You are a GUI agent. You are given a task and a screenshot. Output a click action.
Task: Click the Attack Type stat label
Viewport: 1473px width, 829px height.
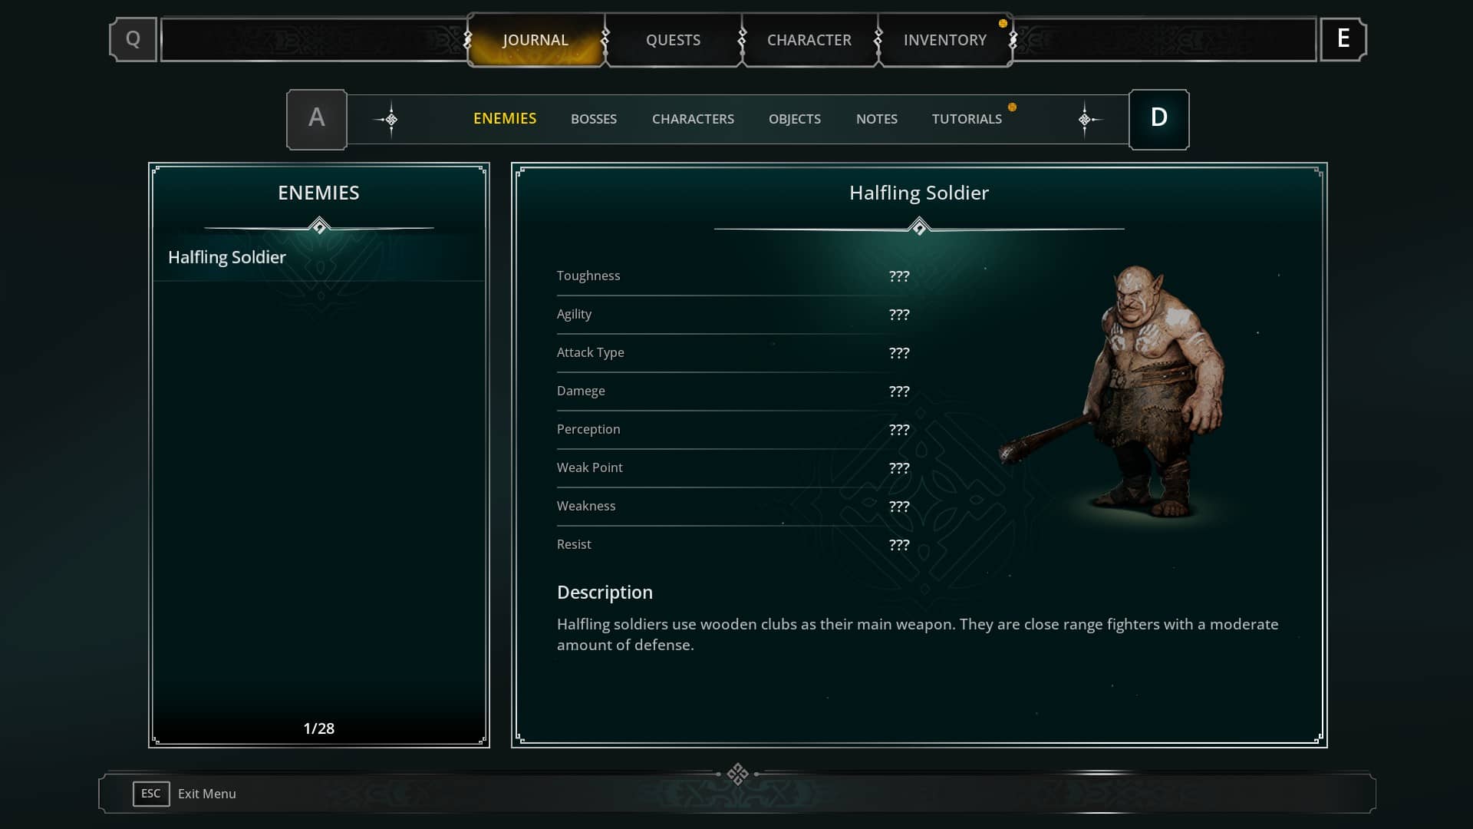point(591,352)
